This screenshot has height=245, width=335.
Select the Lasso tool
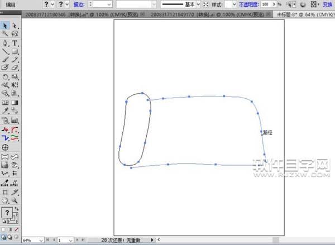tap(15, 33)
